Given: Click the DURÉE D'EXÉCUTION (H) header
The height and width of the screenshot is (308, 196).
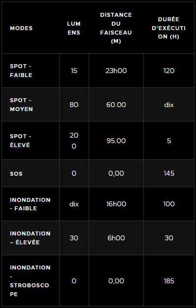Looking at the screenshot, I should pyautogui.click(x=169, y=28).
